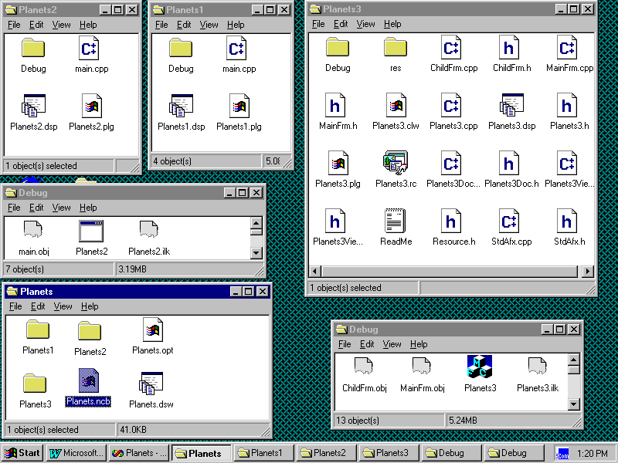618x463 pixels.
Task: Click scroll down arrow beside Planets3.ilk
Action: [x=573, y=404]
